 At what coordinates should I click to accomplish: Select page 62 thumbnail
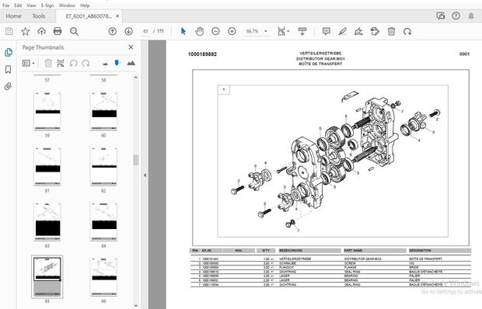pos(103,166)
